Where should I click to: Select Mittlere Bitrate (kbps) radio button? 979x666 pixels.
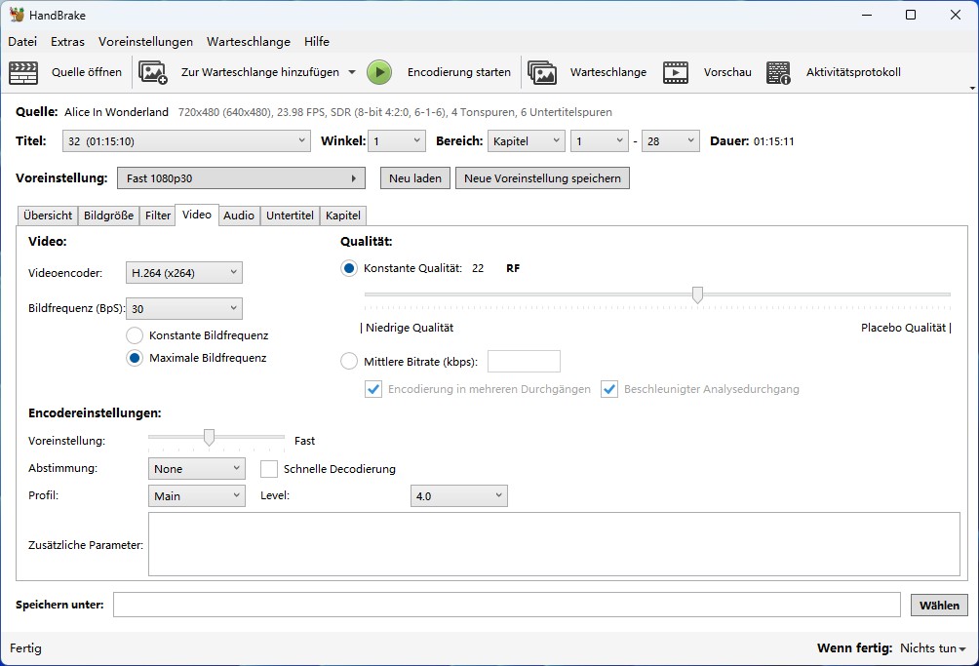pyautogui.click(x=349, y=362)
